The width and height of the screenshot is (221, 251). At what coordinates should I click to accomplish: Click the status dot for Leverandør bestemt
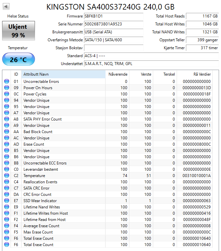tap(7, 169)
